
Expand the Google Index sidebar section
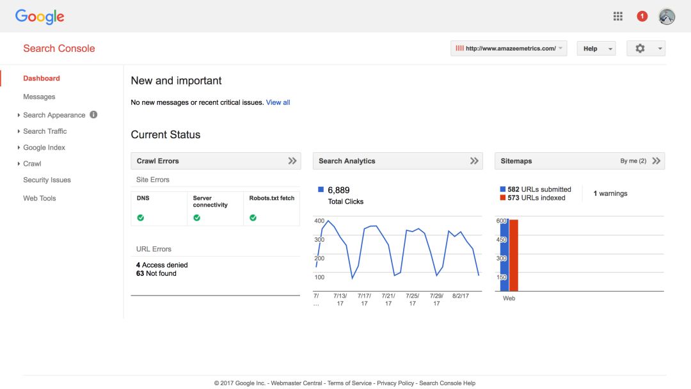(44, 148)
